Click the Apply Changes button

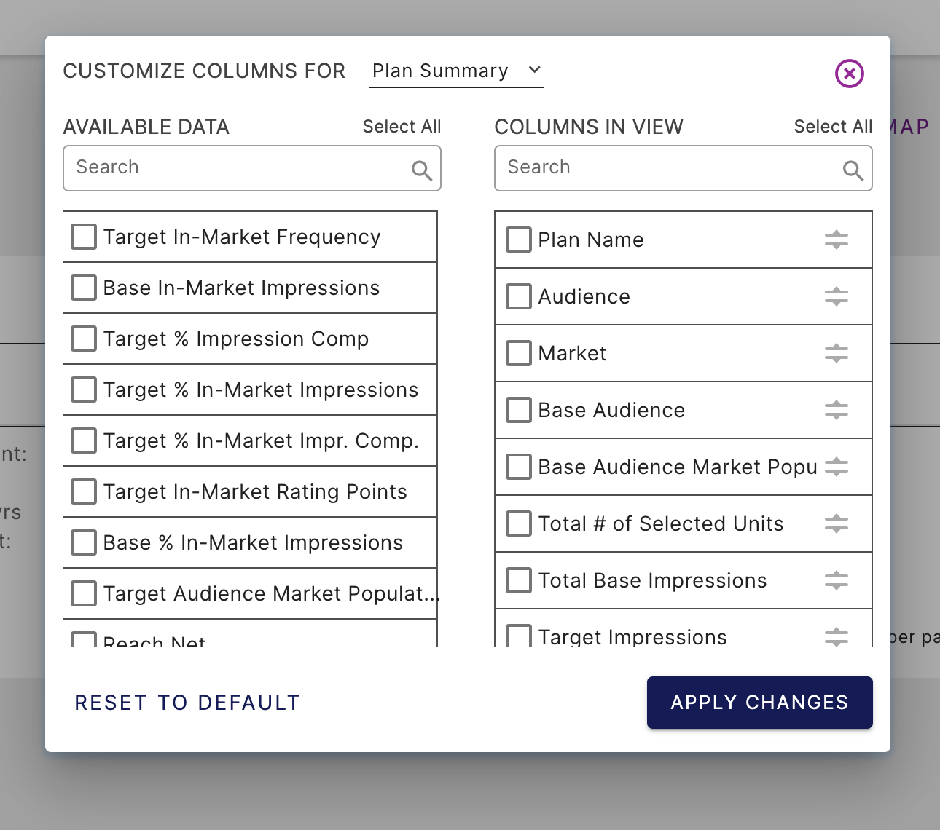pos(760,703)
